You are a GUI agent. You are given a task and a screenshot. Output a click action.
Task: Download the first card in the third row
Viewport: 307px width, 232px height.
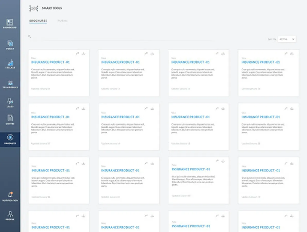84,163
